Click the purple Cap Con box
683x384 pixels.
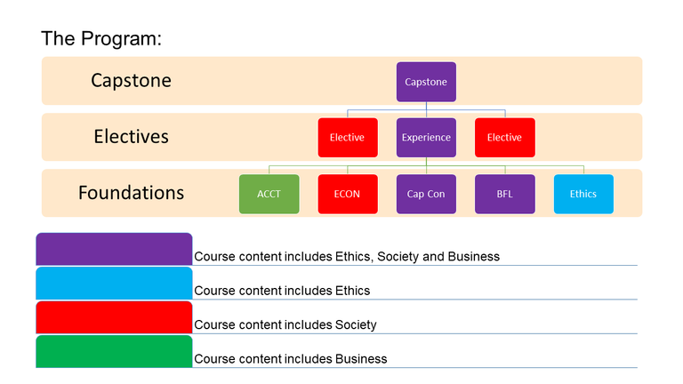(426, 194)
